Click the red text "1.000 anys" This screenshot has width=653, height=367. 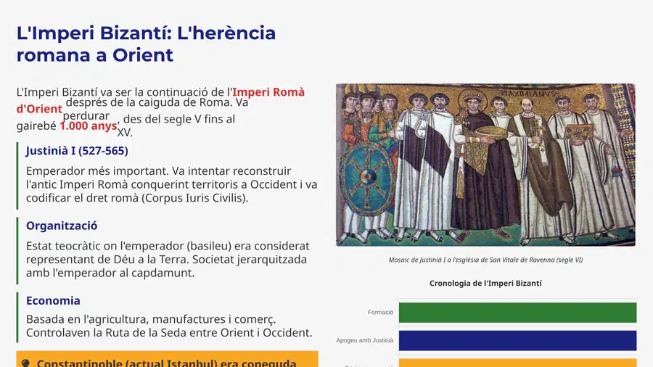[88, 125]
